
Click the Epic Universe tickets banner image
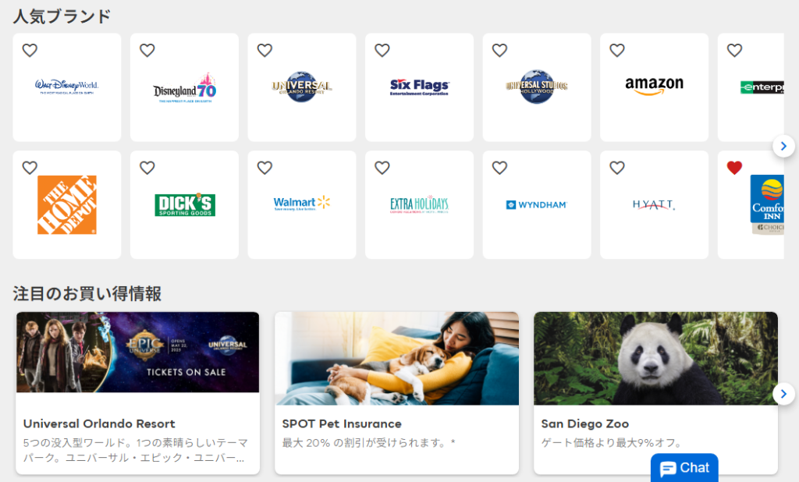pyautogui.click(x=138, y=352)
